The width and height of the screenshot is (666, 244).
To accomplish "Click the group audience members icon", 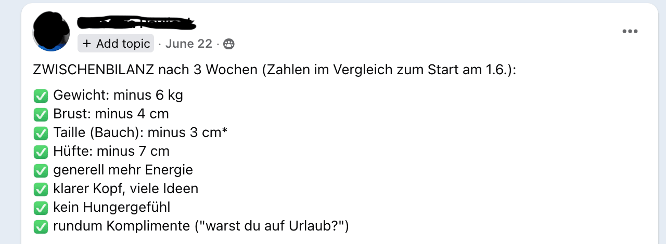I will tap(229, 44).
